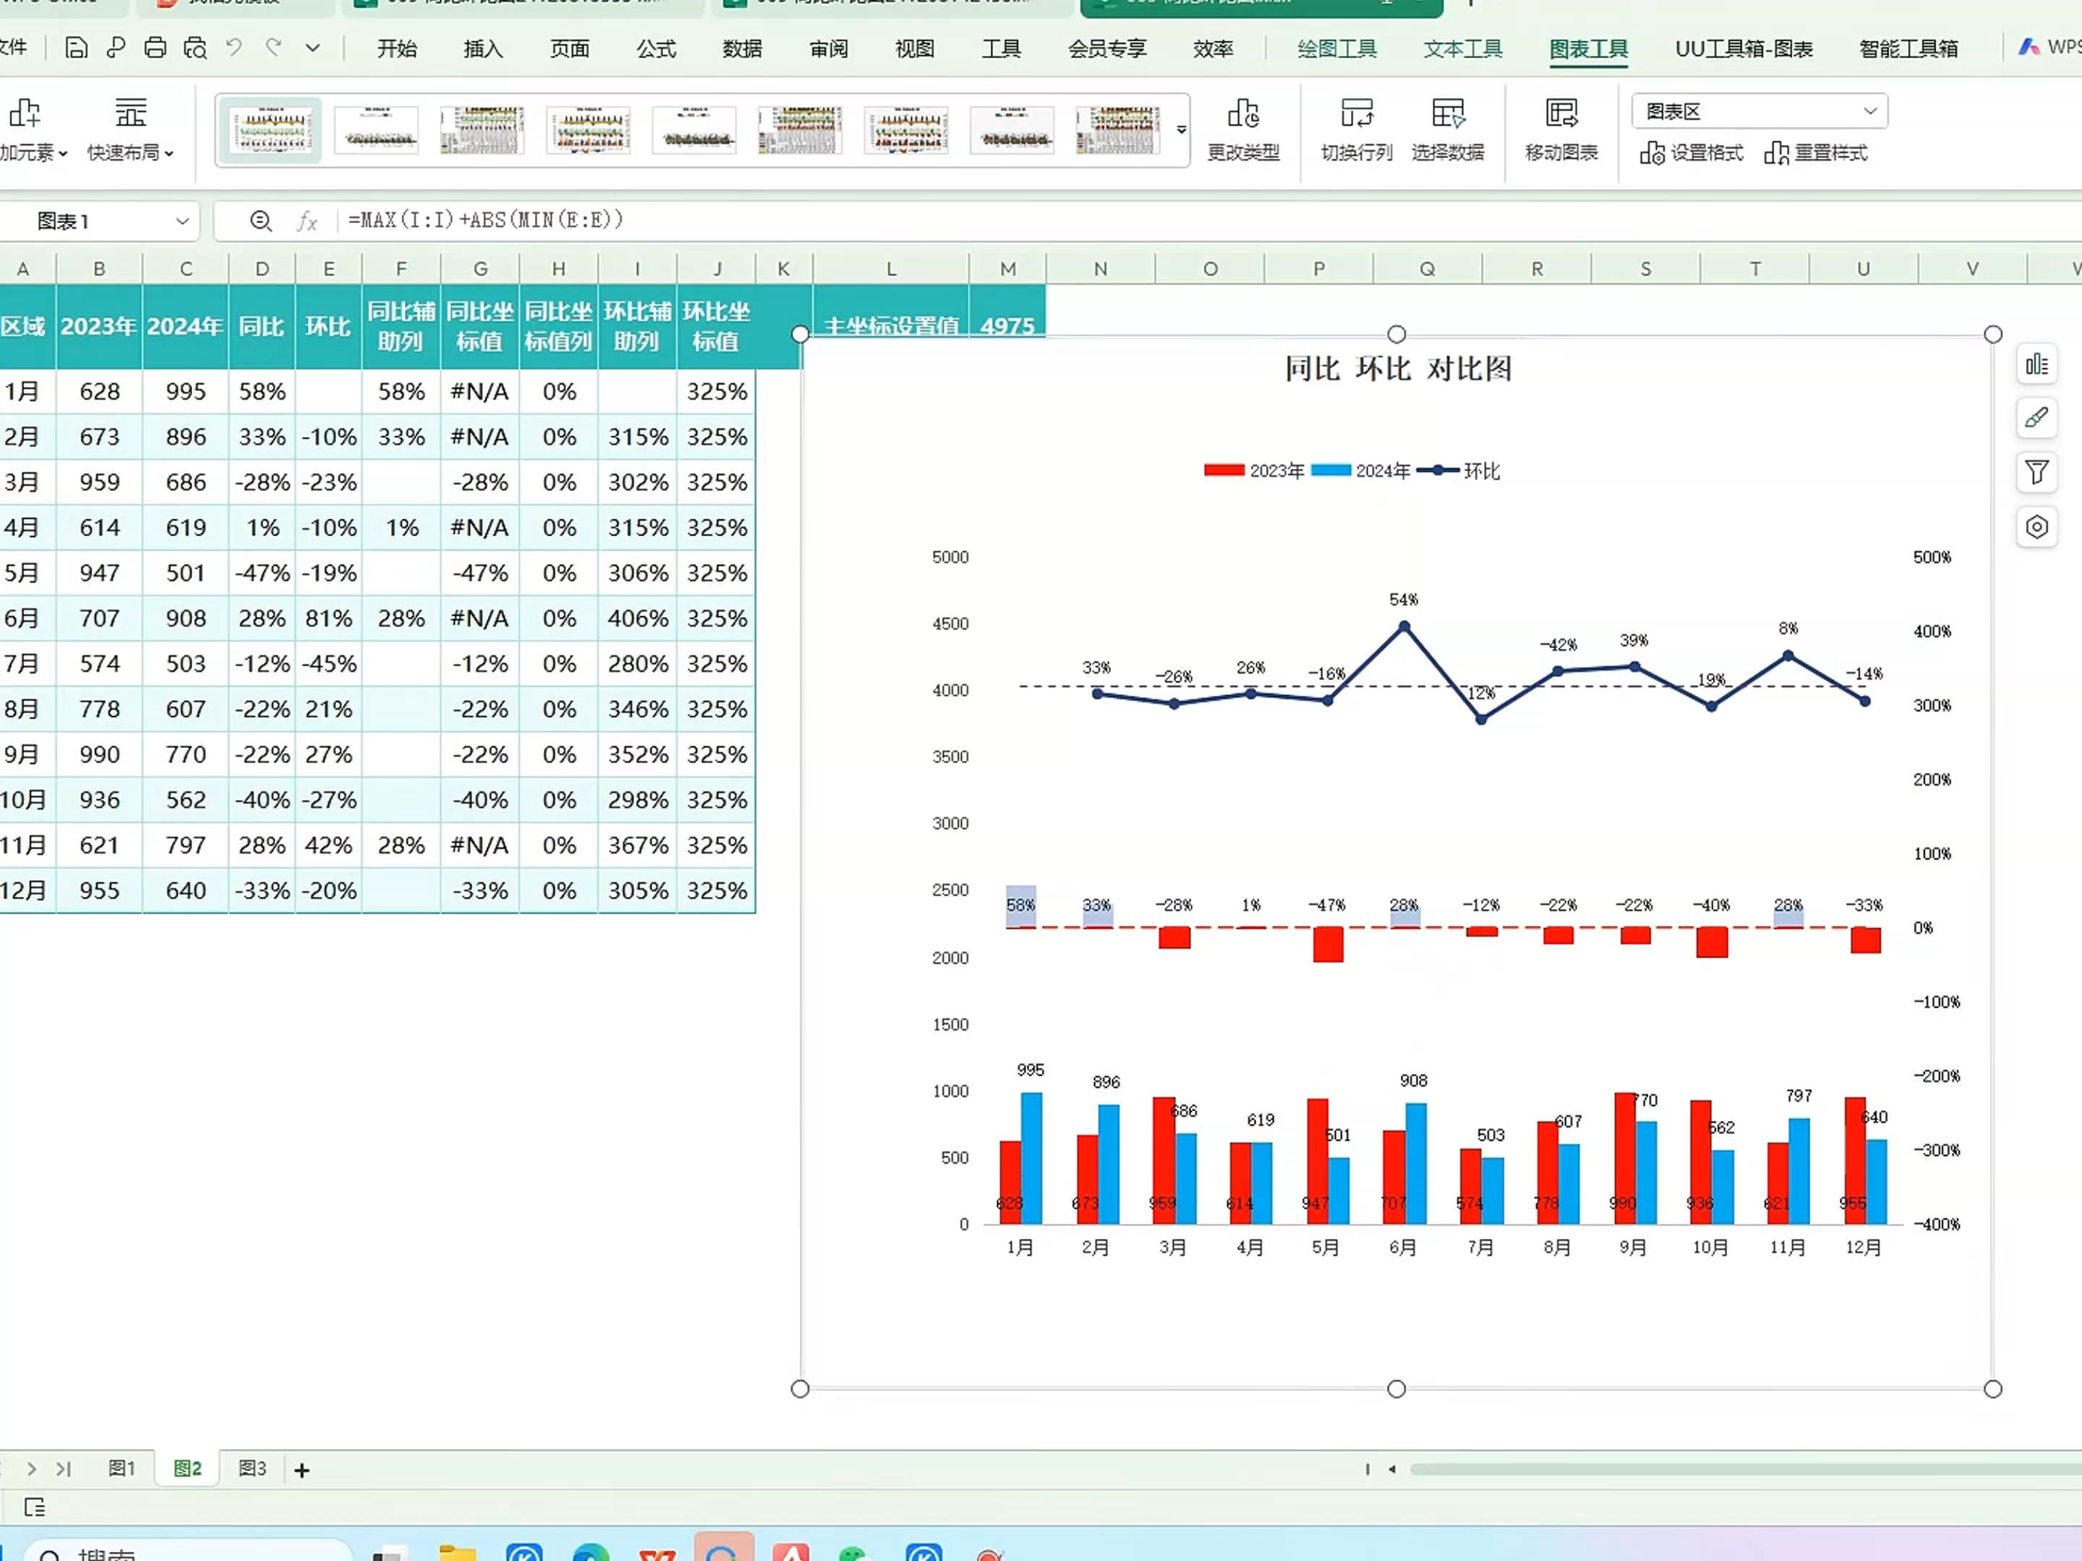Screen dimensions: 2082x1561
Task: Select the 406% cell in 6月 row
Action: click(x=637, y=618)
